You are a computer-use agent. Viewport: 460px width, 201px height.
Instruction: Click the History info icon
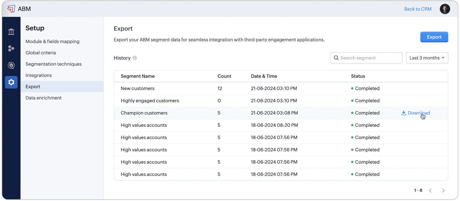(x=135, y=58)
